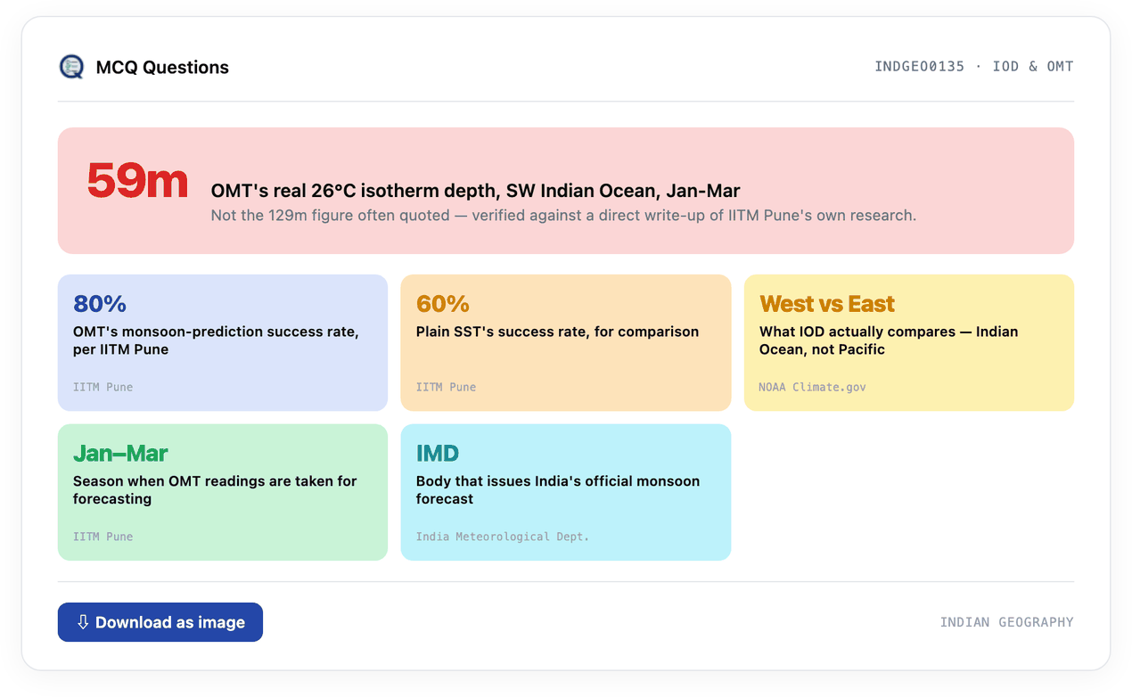Select the 59m isotherm depth banner
Screen dimensions: 1132x697
coord(566,191)
